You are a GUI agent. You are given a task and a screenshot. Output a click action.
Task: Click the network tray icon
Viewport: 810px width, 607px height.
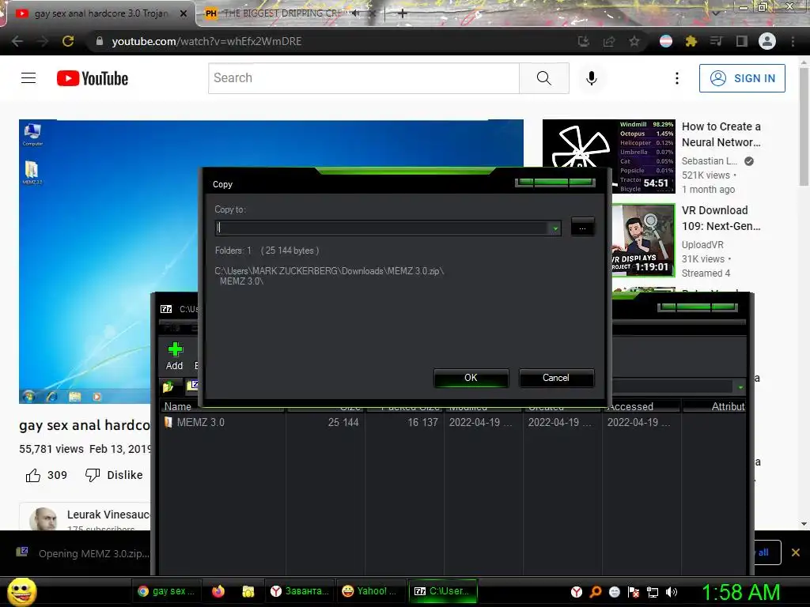653,592
